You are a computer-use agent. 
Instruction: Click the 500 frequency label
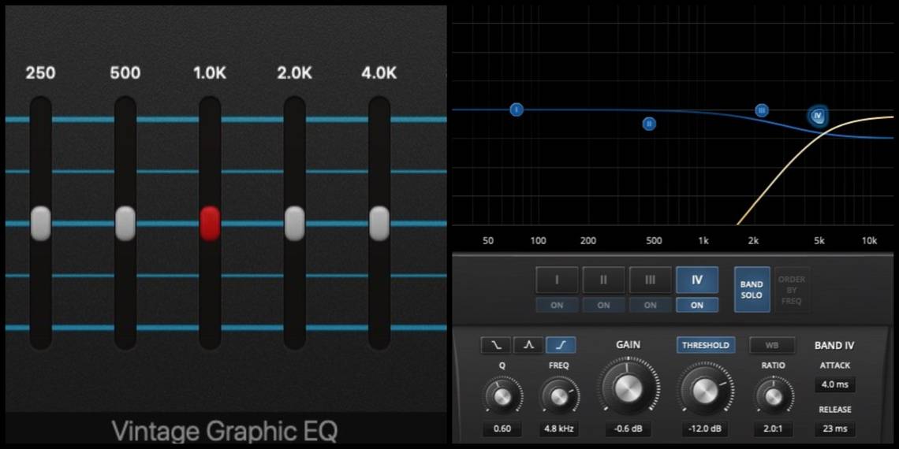(x=125, y=73)
